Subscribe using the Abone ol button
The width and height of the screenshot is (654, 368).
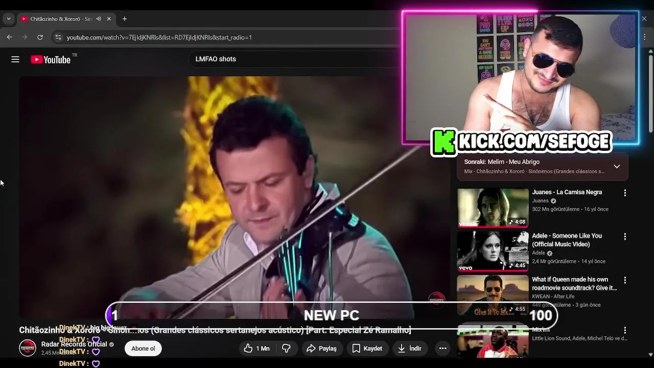[x=143, y=349]
